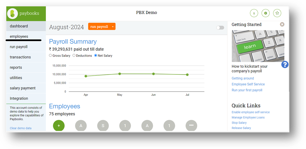
Task: Open utilities in the sidebar
Action: (x=26, y=78)
